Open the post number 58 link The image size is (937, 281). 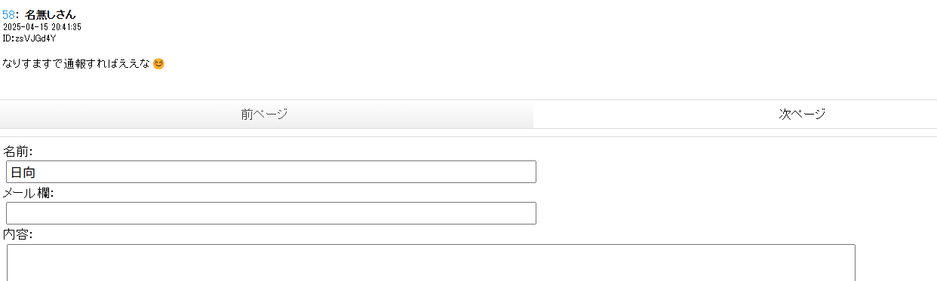[8, 14]
